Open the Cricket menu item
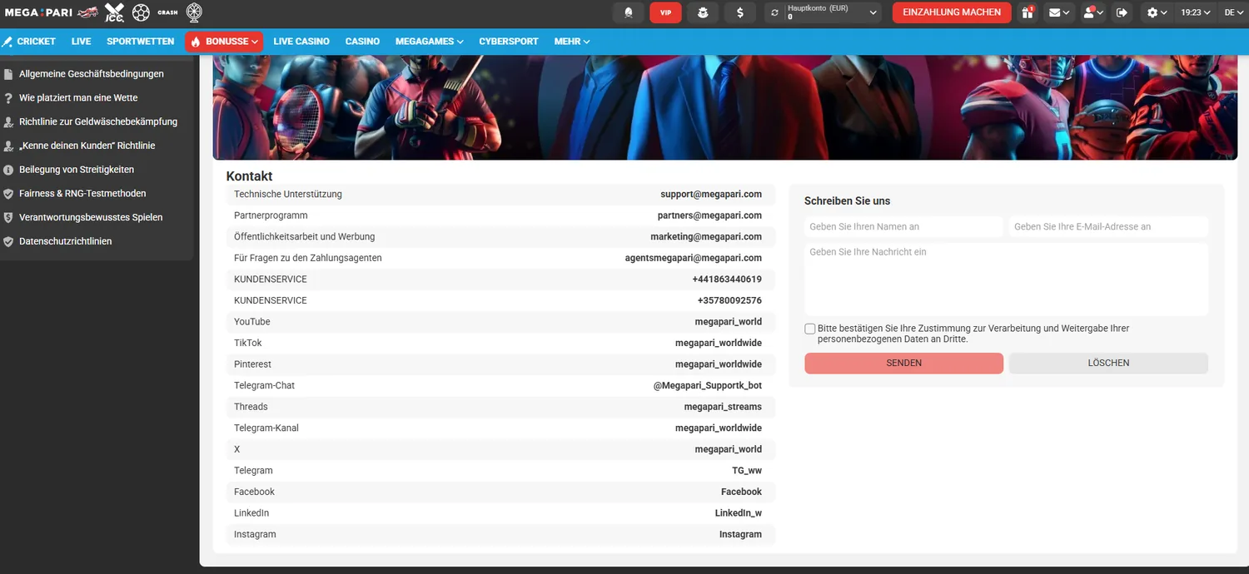 point(29,42)
